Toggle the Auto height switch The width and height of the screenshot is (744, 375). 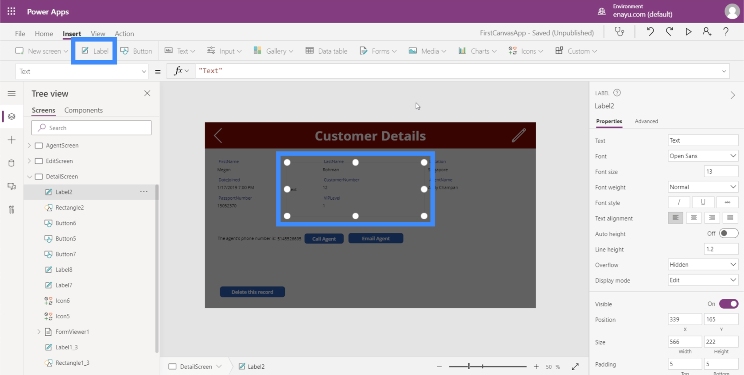point(728,233)
